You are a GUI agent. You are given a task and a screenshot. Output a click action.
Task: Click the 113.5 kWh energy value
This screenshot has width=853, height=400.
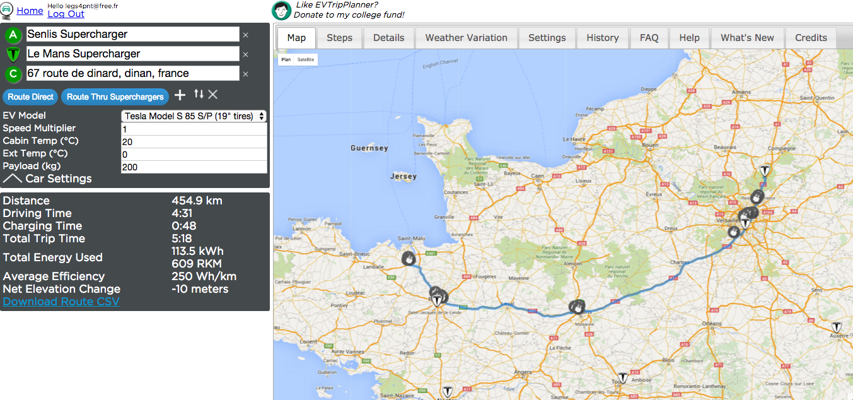[197, 251]
